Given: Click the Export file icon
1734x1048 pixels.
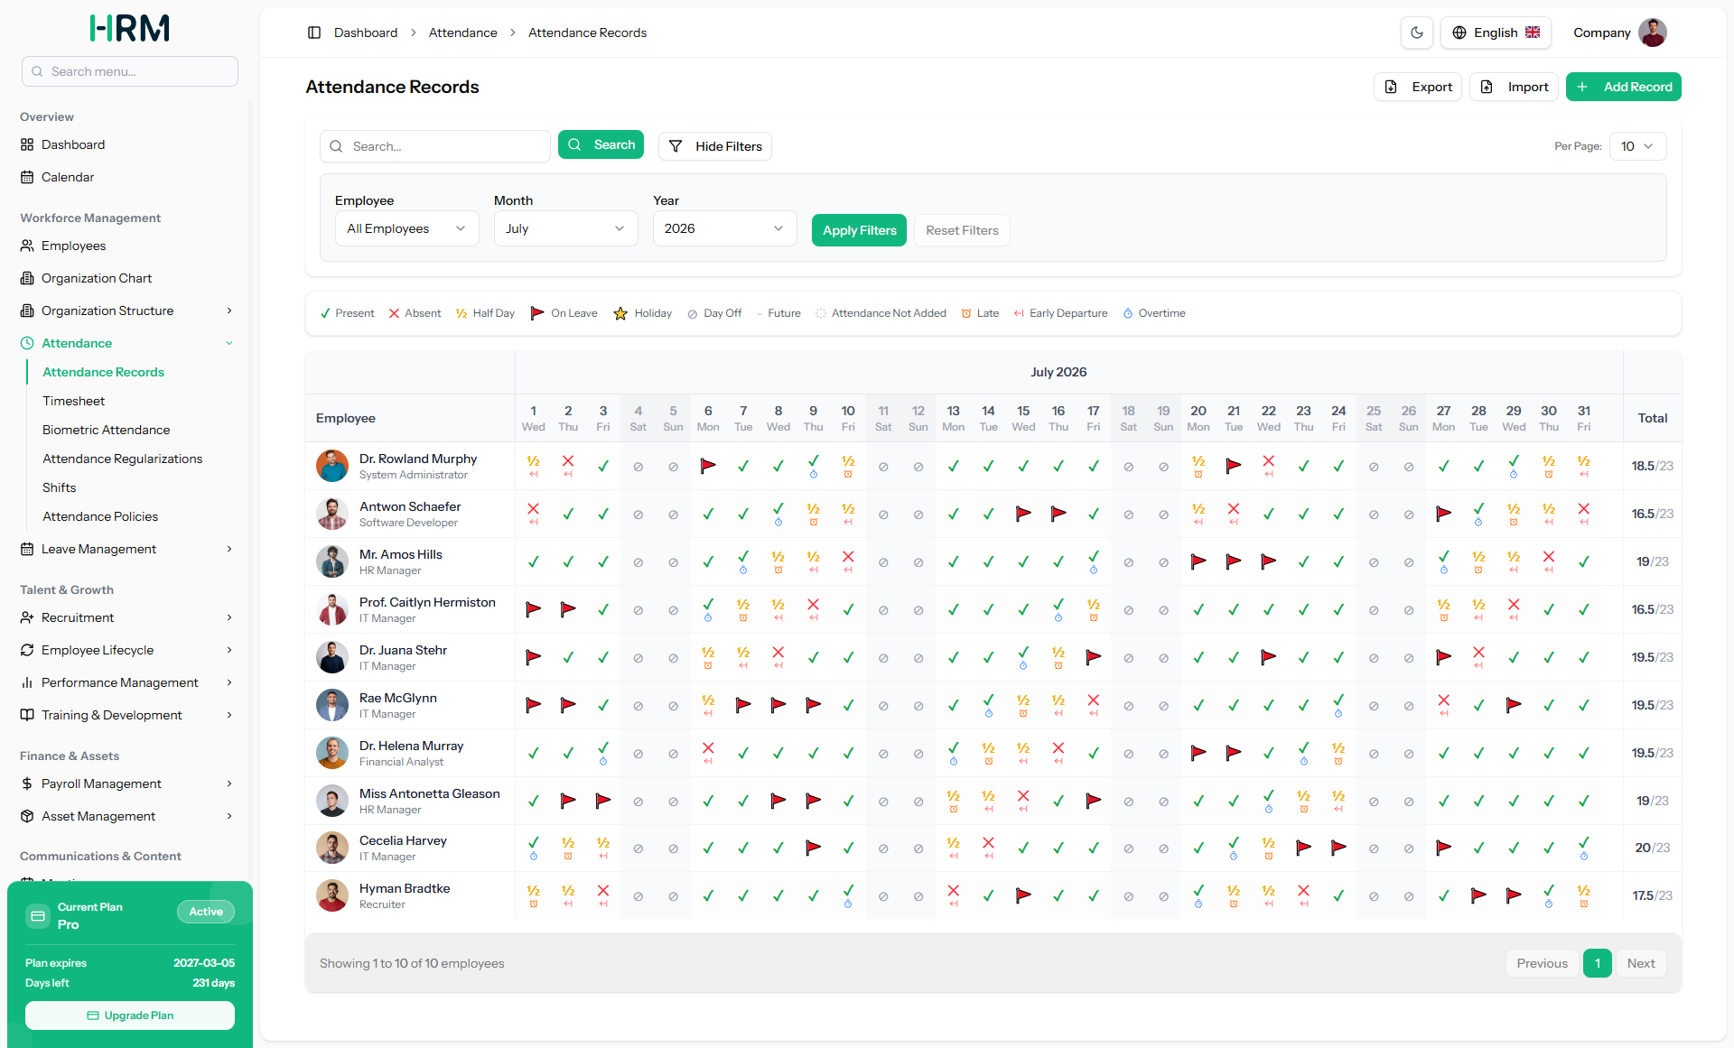Looking at the screenshot, I should [1391, 87].
